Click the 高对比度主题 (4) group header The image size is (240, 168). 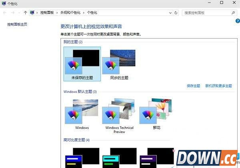pos(76,140)
